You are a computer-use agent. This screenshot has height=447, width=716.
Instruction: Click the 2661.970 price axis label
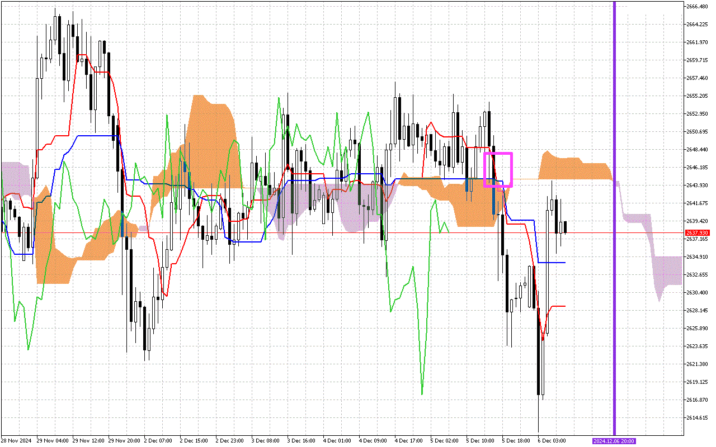(x=697, y=42)
